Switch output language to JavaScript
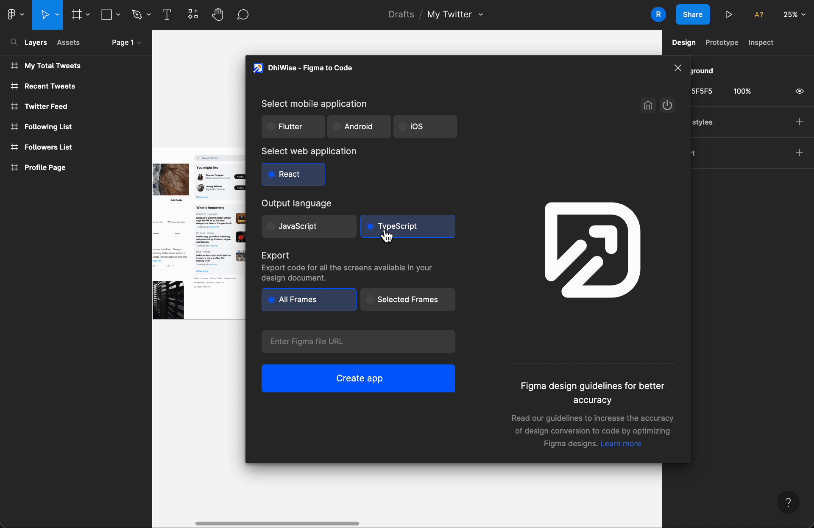This screenshot has height=528, width=814. pos(297,226)
